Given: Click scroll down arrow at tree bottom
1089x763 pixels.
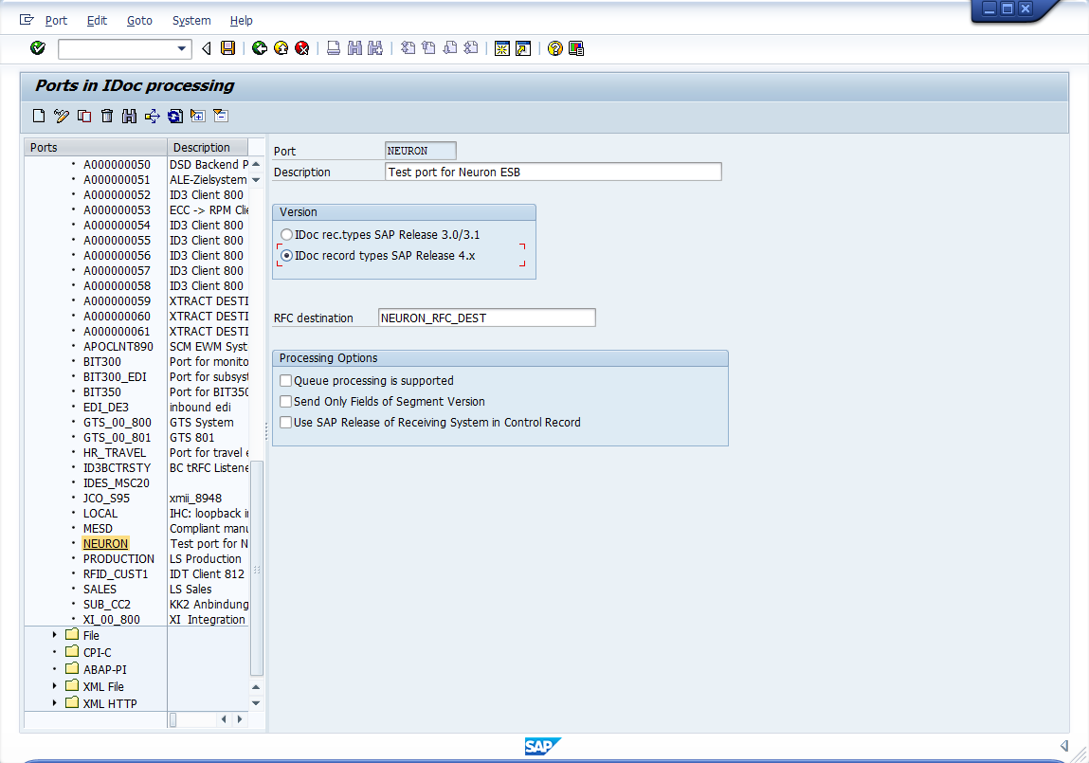Looking at the screenshot, I should tap(256, 702).
